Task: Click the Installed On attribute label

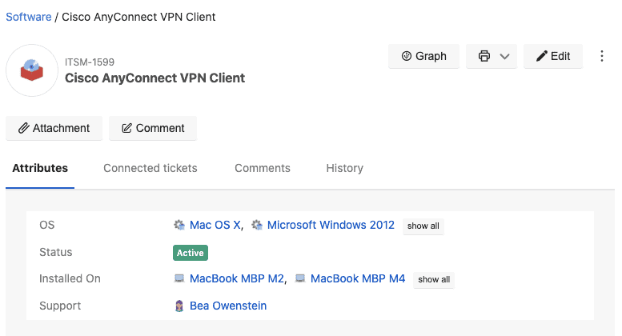Action: (x=70, y=278)
